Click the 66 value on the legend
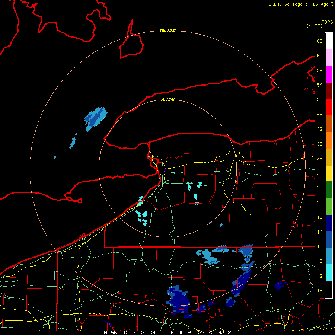The image size is (335, 335). (x=320, y=41)
